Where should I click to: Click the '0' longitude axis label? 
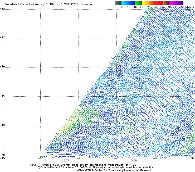coord(193,158)
